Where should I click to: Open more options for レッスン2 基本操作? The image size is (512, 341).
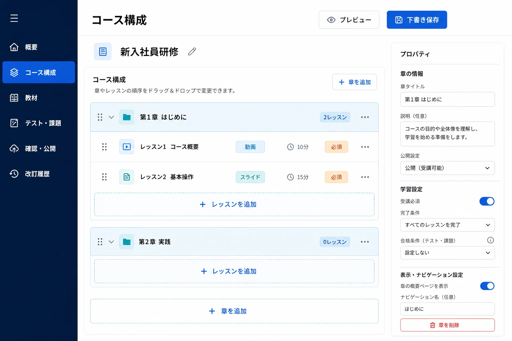(365, 177)
